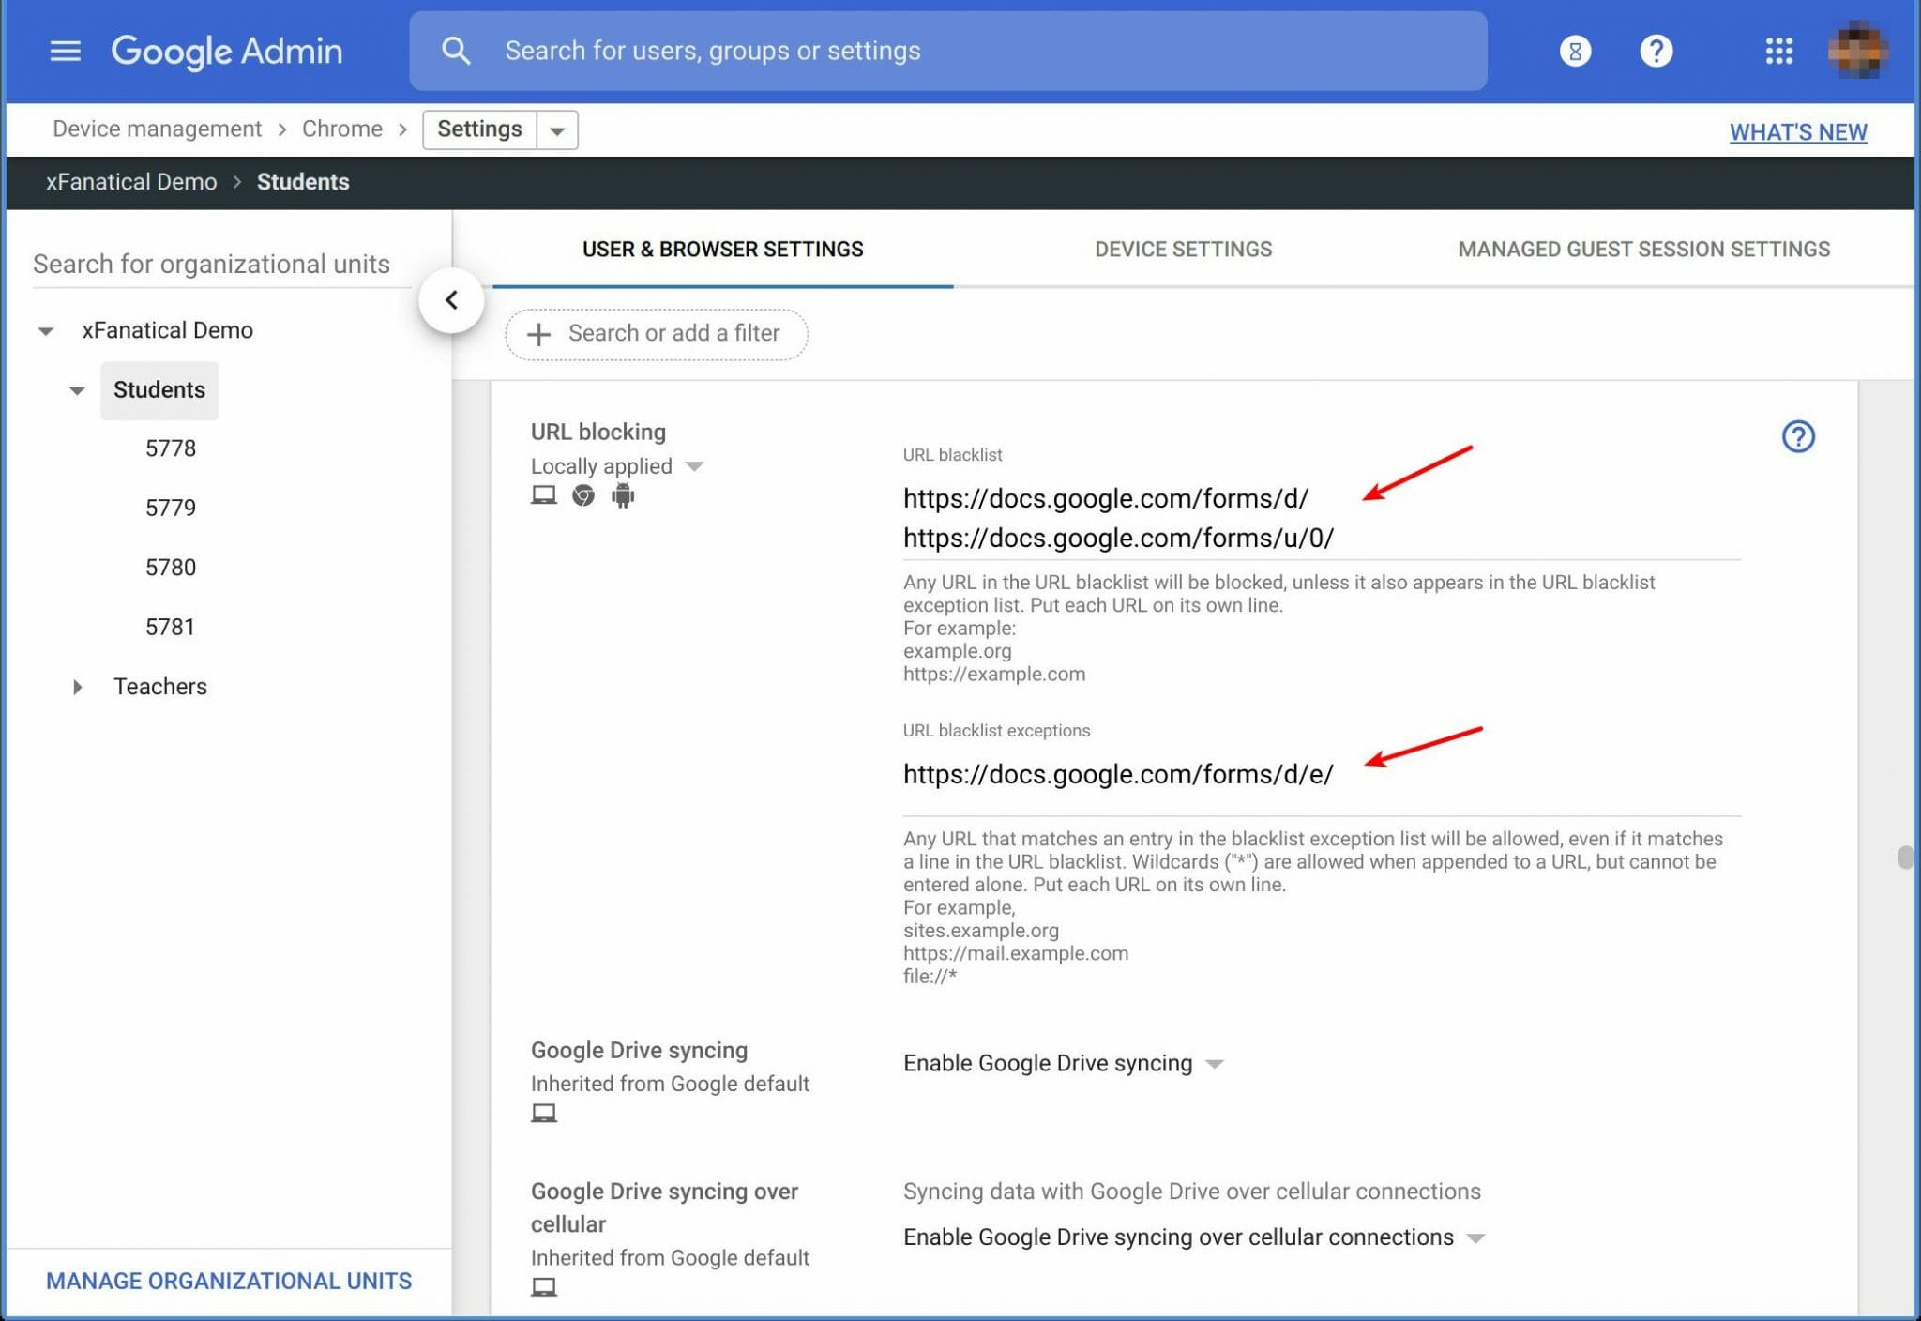Edit the URL blacklist text area
This screenshot has height=1321, width=1921.
(x=1322, y=518)
